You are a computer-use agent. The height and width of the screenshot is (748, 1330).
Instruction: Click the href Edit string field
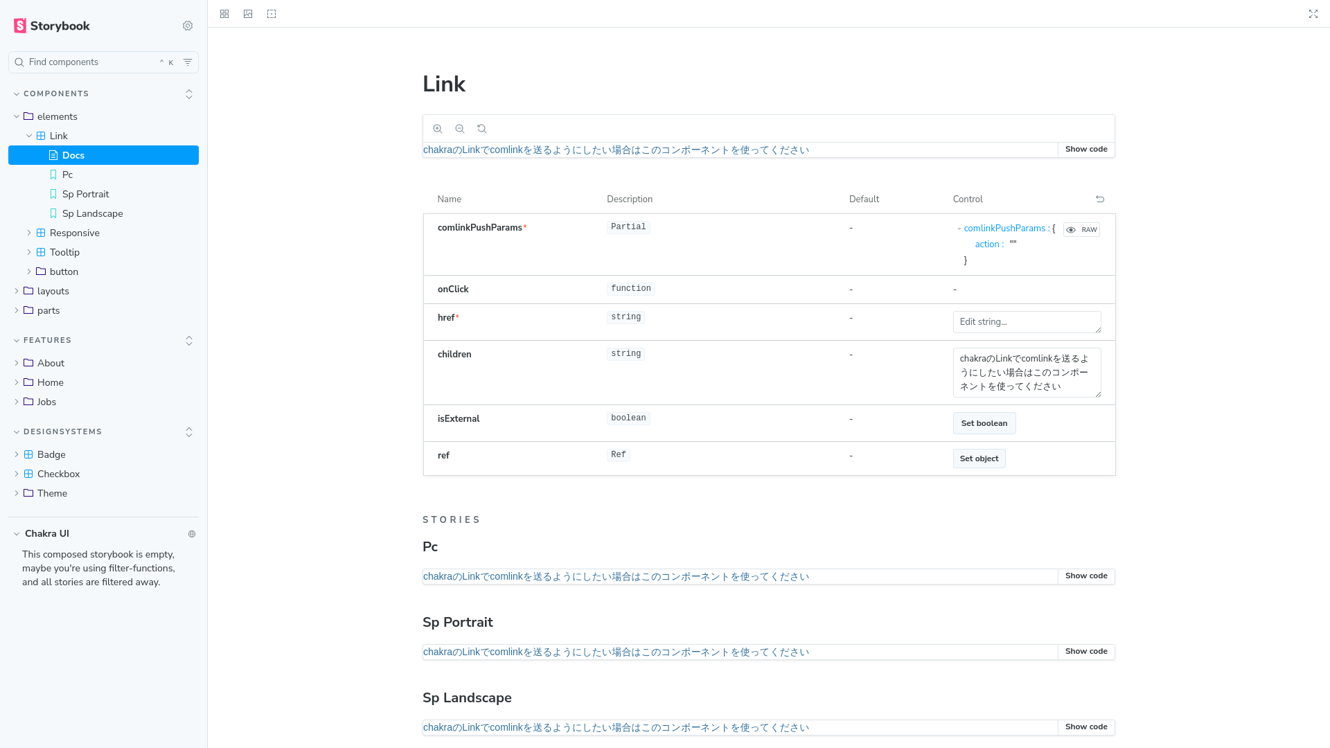1027,322
